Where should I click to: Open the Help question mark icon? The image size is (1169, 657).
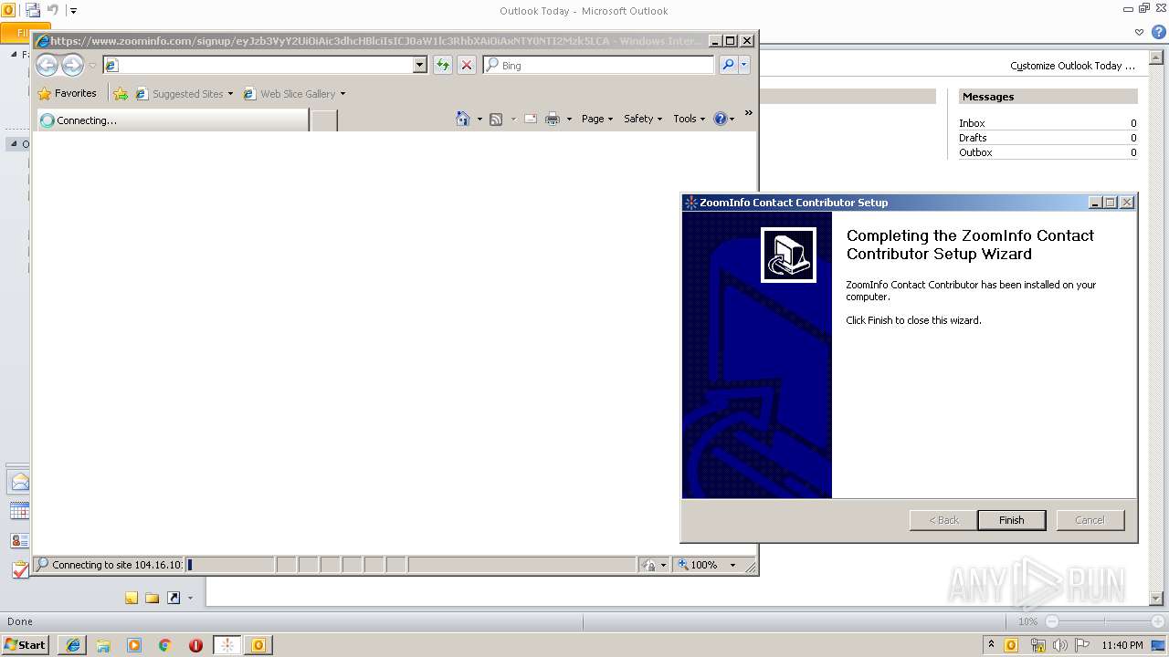point(720,119)
